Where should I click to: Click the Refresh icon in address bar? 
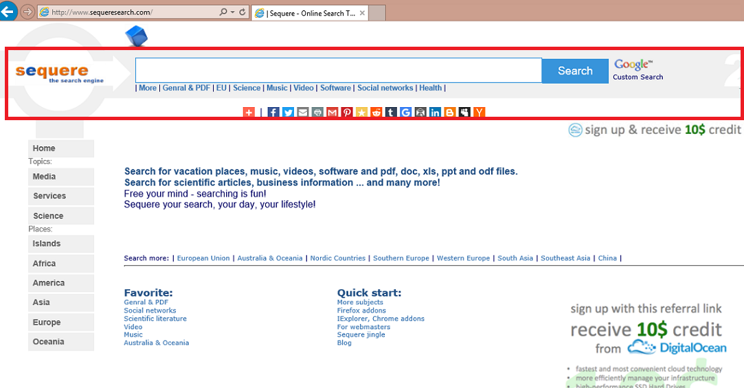click(243, 12)
